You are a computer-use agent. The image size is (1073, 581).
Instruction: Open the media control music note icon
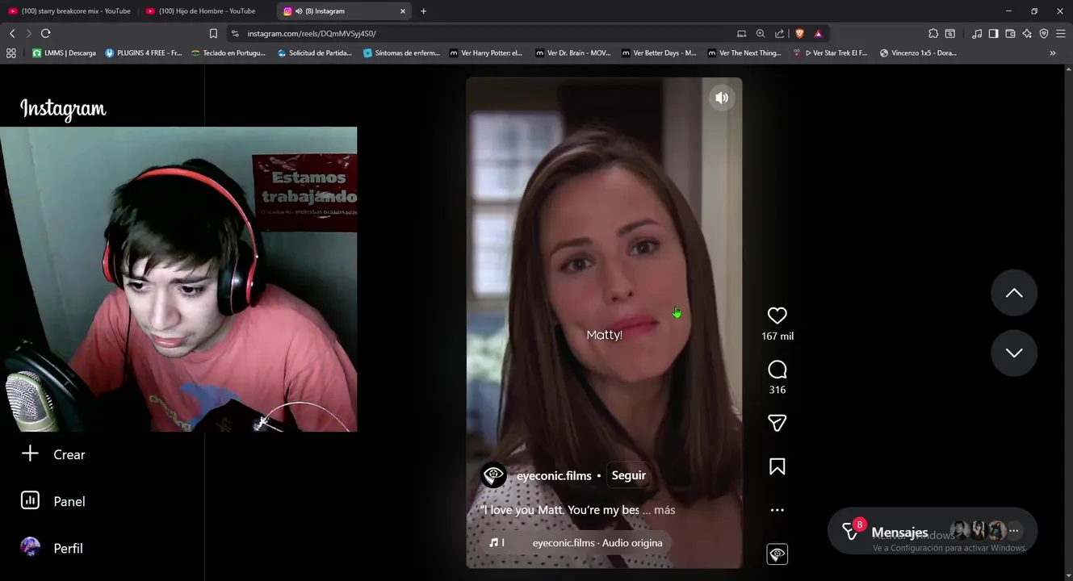977,33
